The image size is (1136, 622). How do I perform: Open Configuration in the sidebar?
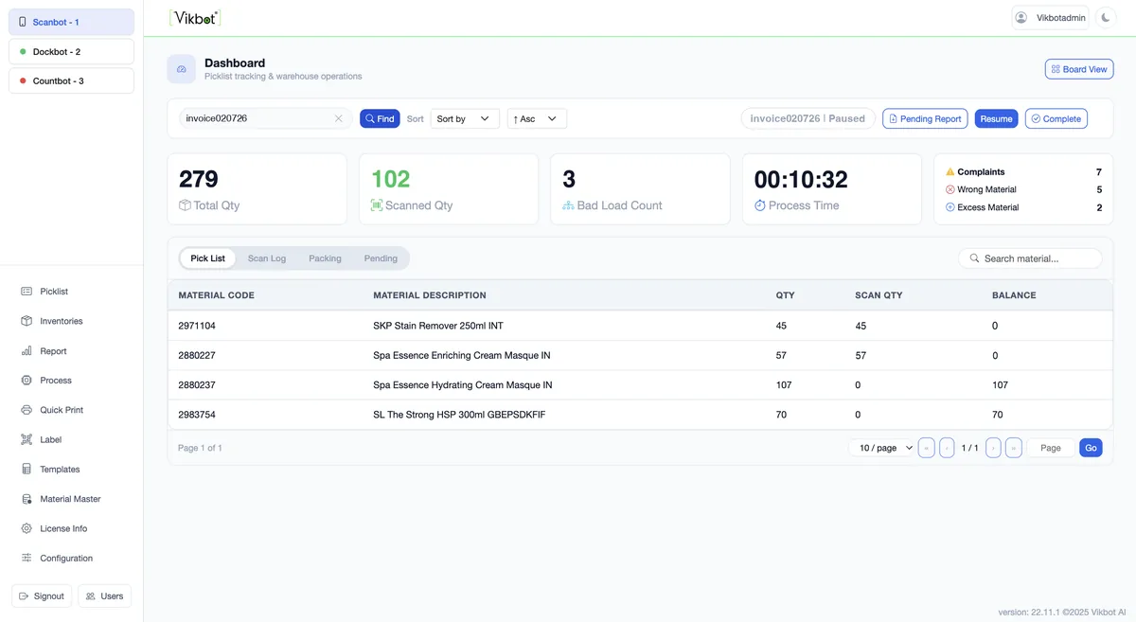(66, 559)
